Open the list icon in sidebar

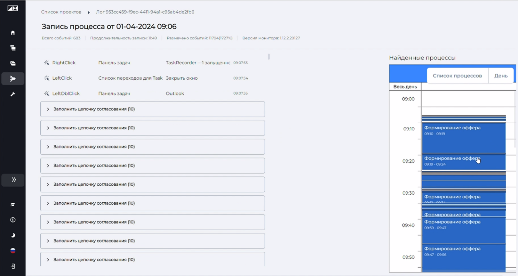point(13,48)
